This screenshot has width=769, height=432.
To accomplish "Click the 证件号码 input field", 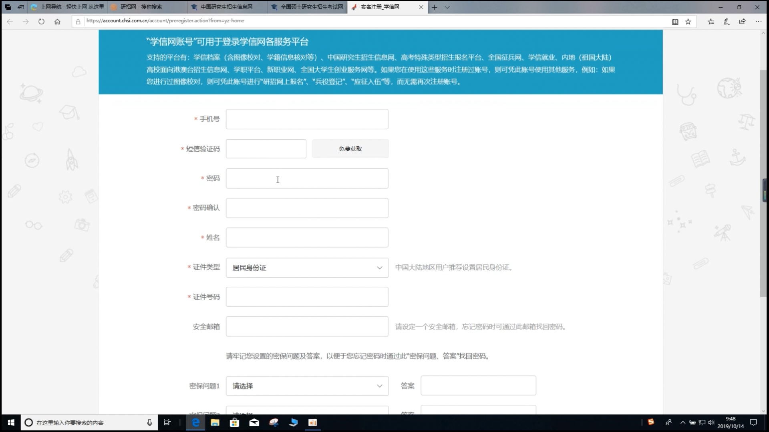I will pyautogui.click(x=307, y=297).
